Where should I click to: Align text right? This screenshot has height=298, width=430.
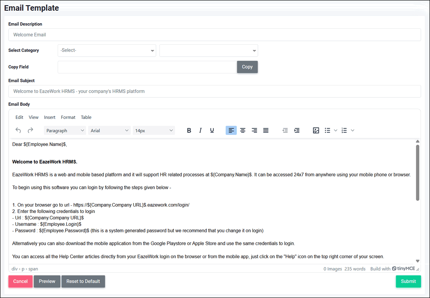tap(254, 131)
